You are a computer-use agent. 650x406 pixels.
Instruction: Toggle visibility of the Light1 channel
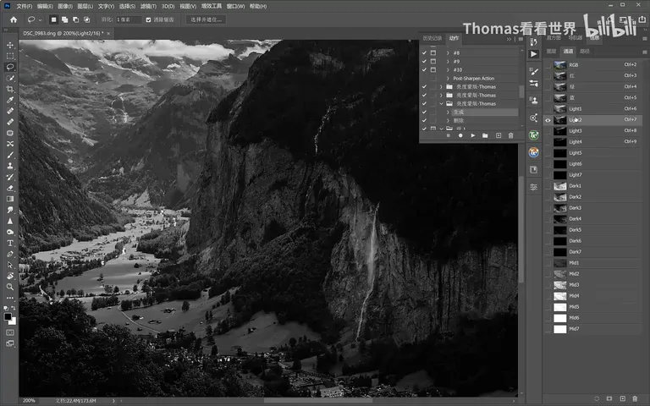pyautogui.click(x=548, y=109)
